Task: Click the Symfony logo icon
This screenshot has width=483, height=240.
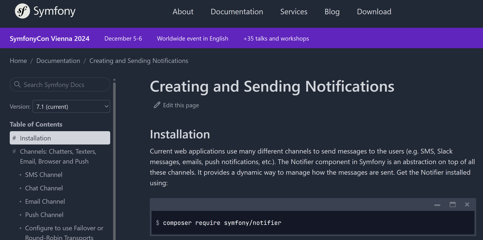Action: point(22,11)
